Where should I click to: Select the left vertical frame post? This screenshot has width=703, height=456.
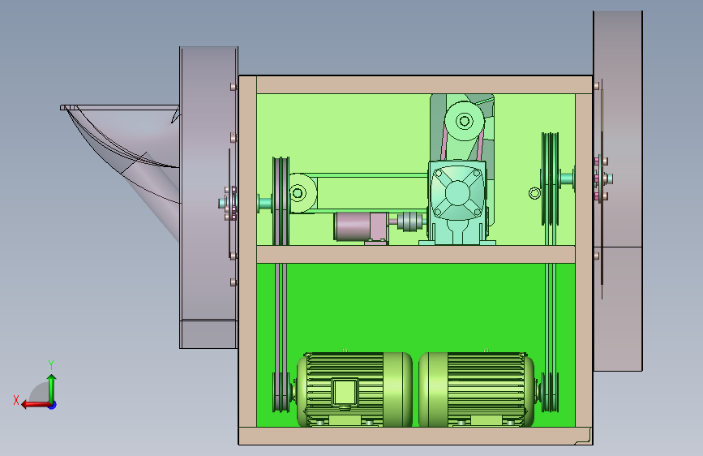tap(247, 252)
